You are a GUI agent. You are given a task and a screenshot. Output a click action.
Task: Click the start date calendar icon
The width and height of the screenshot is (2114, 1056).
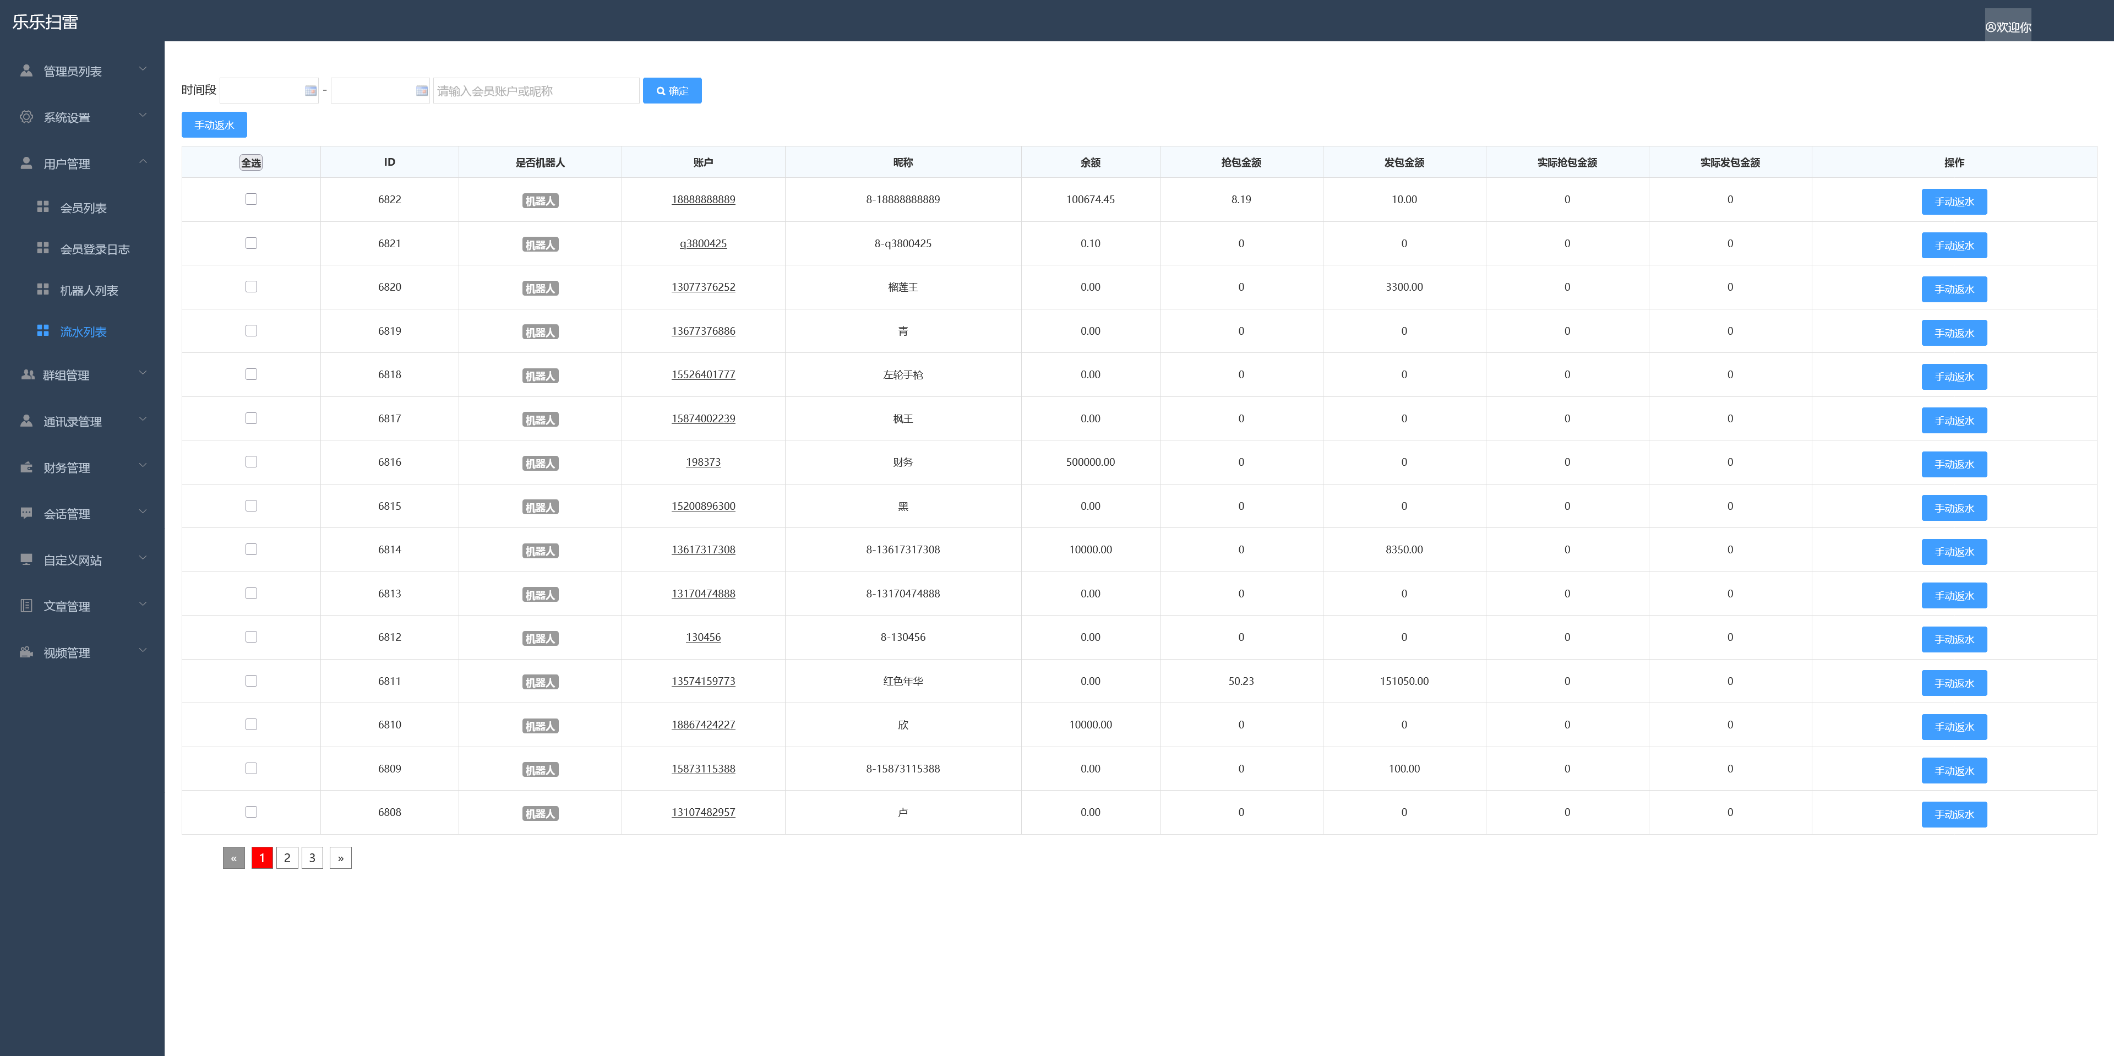point(310,90)
